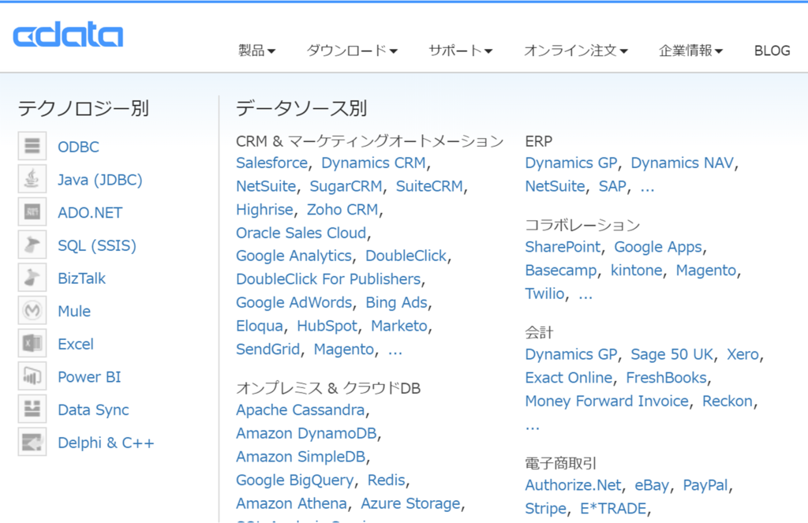Open the Mule link
This screenshot has width=808, height=523.
(x=74, y=312)
